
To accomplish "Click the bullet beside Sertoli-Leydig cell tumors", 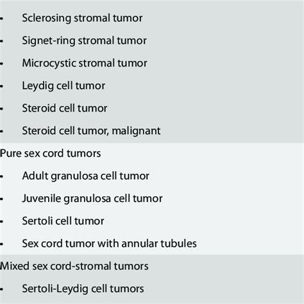I will point(1,289).
